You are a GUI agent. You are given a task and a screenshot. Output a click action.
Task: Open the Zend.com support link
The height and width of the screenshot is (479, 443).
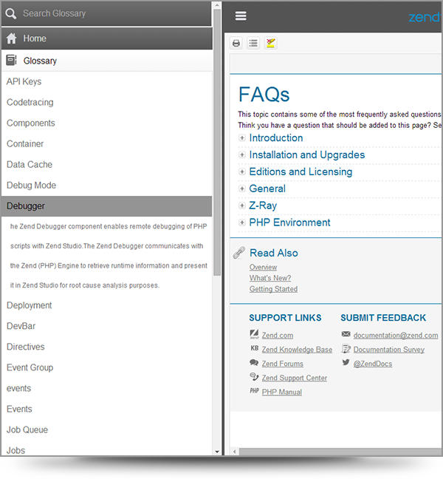coord(278,336)
